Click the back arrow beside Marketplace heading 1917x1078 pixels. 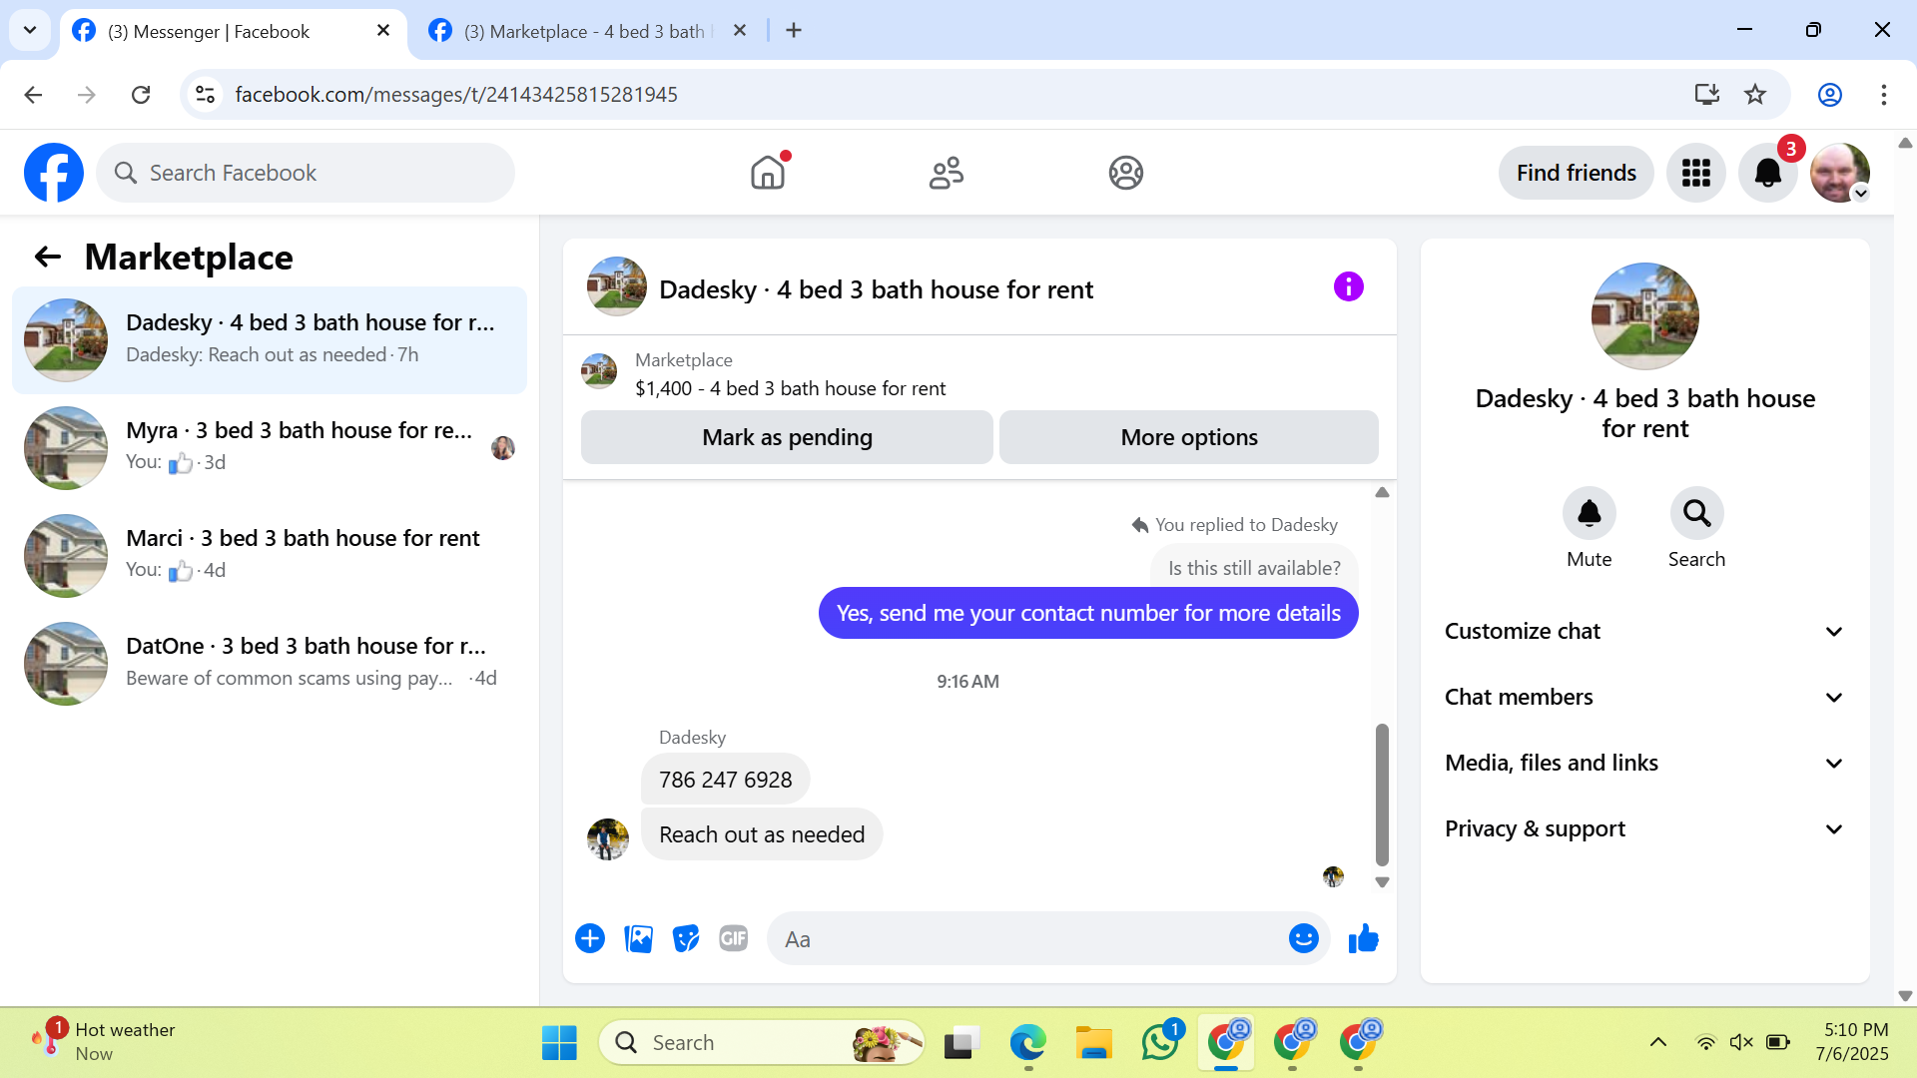48,258
